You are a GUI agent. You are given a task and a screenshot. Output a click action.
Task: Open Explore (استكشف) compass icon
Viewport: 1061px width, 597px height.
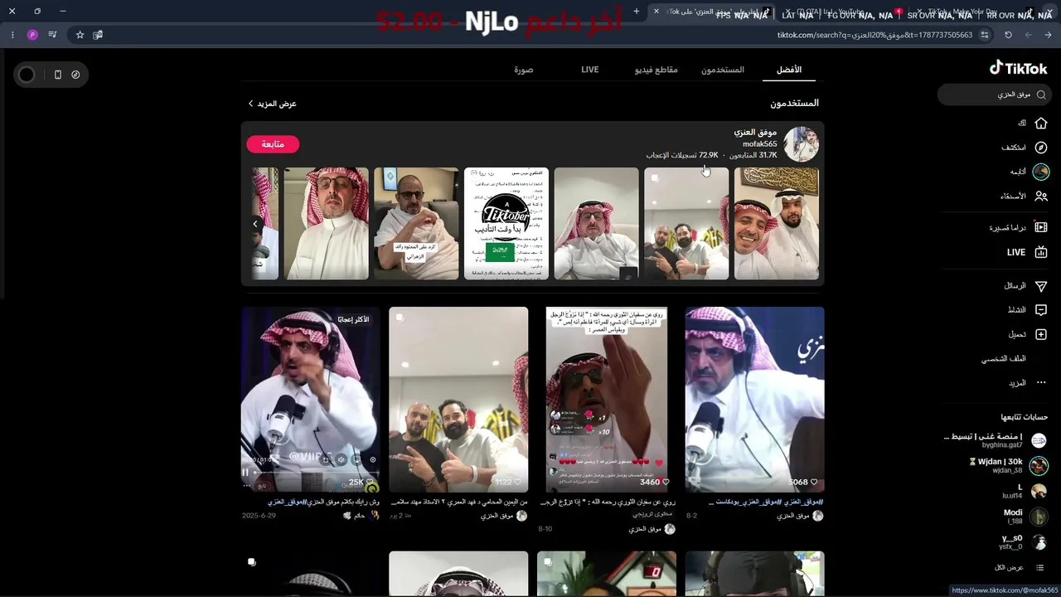(x=1041, y=148)
